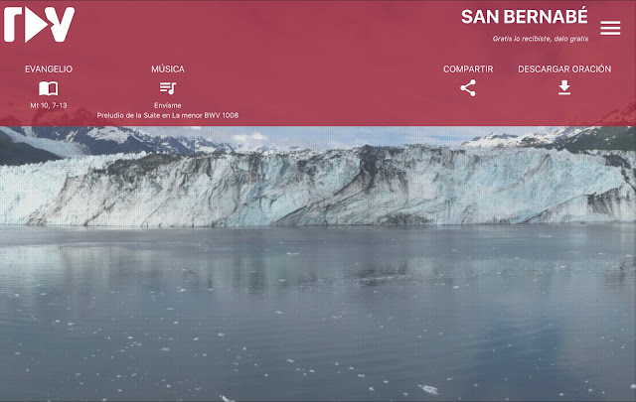Click the rdv logo
The height and width of the screenshot is (402, 636).
[40, 24]
